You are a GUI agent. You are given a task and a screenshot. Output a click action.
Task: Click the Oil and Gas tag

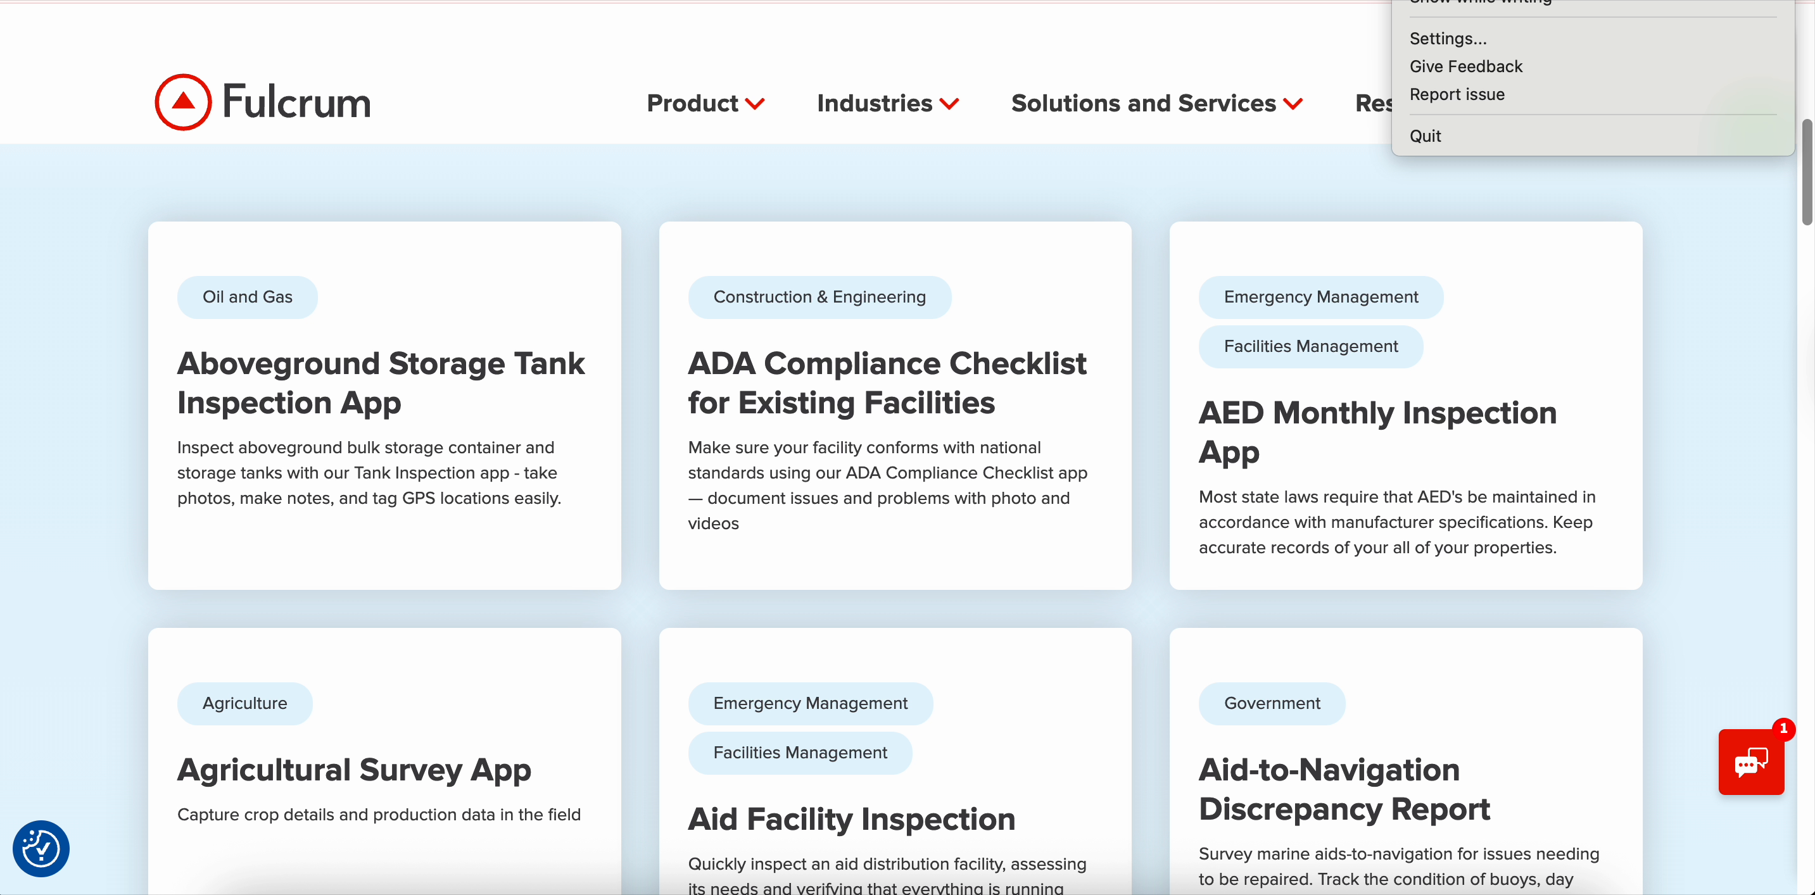[248, 297]
